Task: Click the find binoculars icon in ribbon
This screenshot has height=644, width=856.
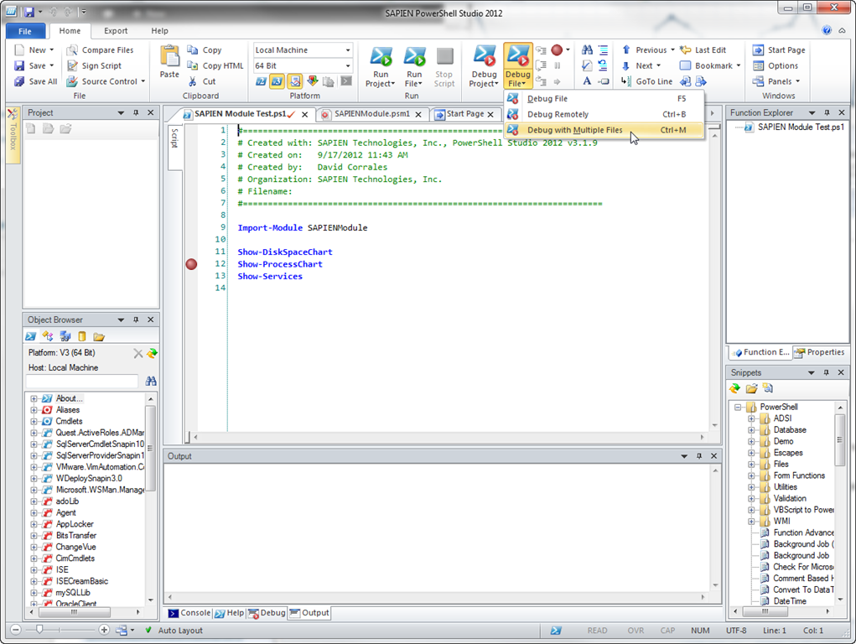Action: click(x=587, y=49)
